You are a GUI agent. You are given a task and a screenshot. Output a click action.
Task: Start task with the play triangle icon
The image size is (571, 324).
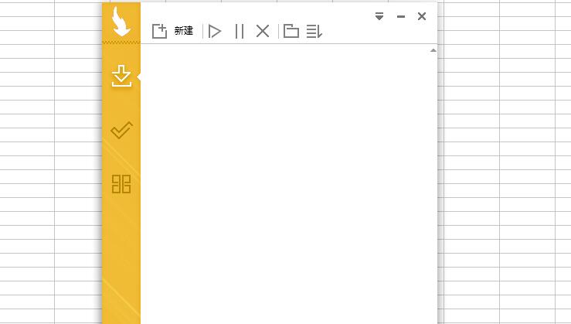point(215,31)
